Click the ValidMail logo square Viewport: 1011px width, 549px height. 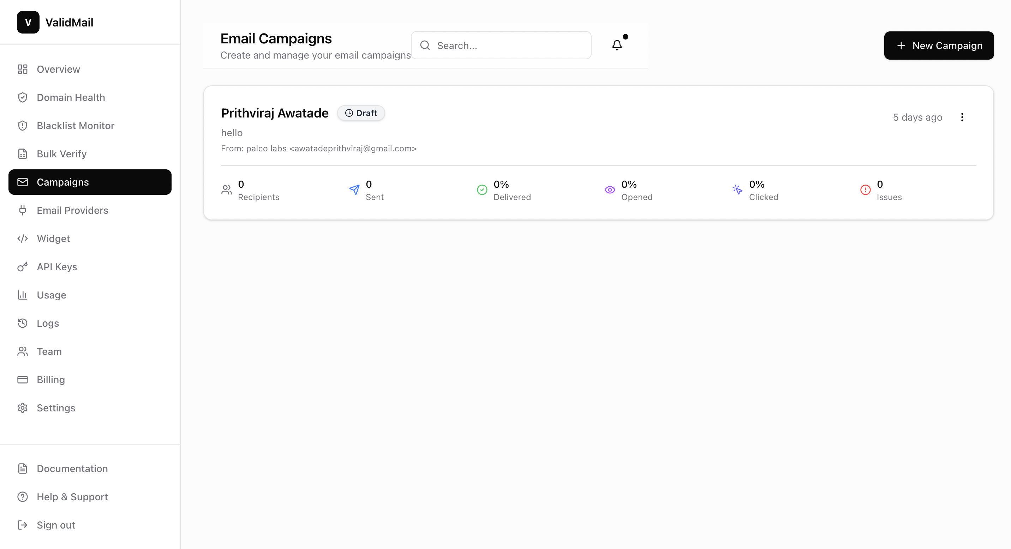pyautogui.click(x=28, y=22)
